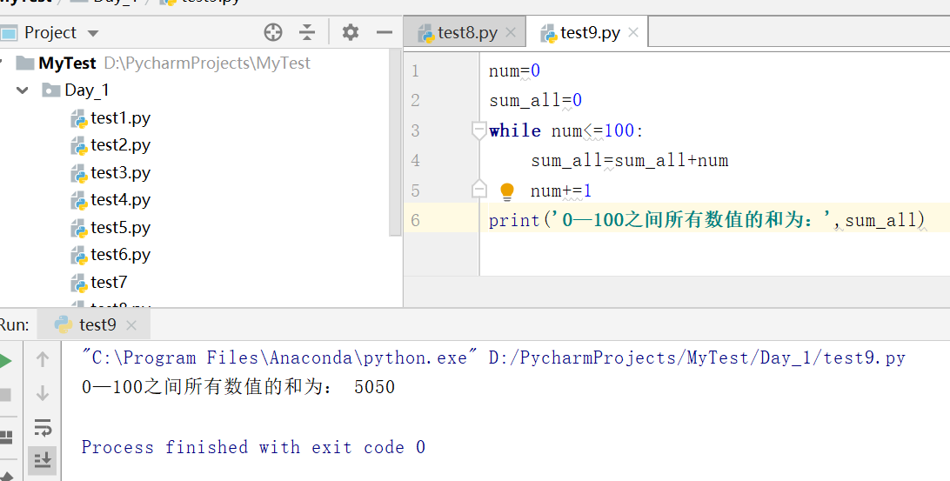Click the output value 5050
Image resolution: width=950 pixels, height=481 pixels.
(374, 387)
